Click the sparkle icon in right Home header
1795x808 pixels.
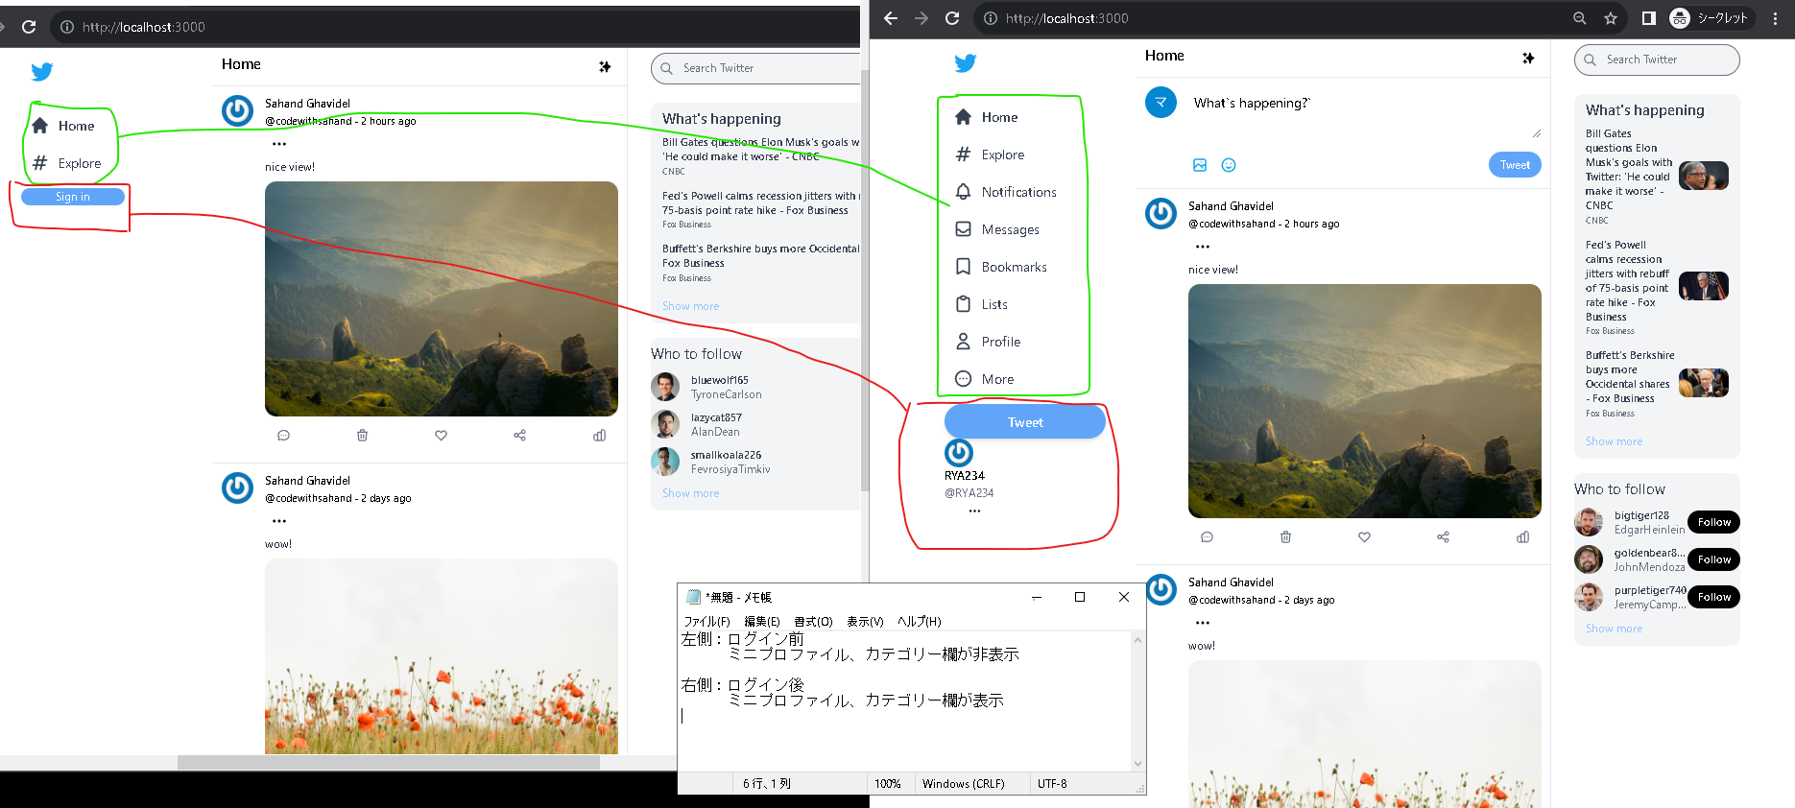(1528, 58)
